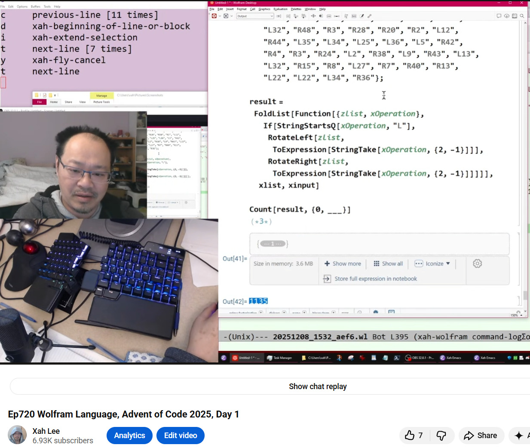This screenshot has height=448, width=530.
Task: Expand the Iconize dropdown
Action: pos(432,264)
